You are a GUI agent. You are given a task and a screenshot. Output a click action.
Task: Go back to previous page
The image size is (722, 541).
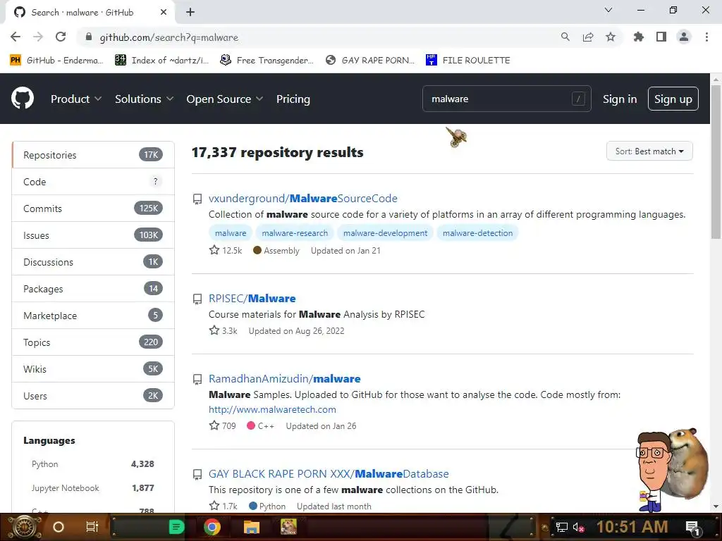tap(16, 37)
